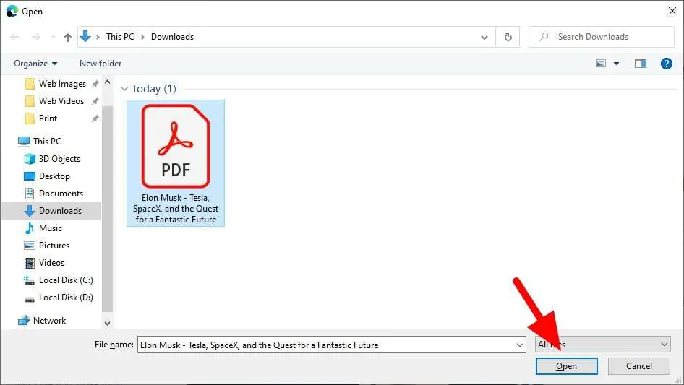Click the pin icon next to Web Images
684x385 pixels.
pos(95,84)
